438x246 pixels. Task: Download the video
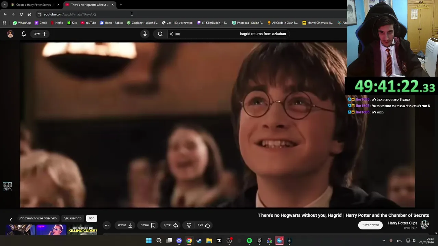coord(125,225)
